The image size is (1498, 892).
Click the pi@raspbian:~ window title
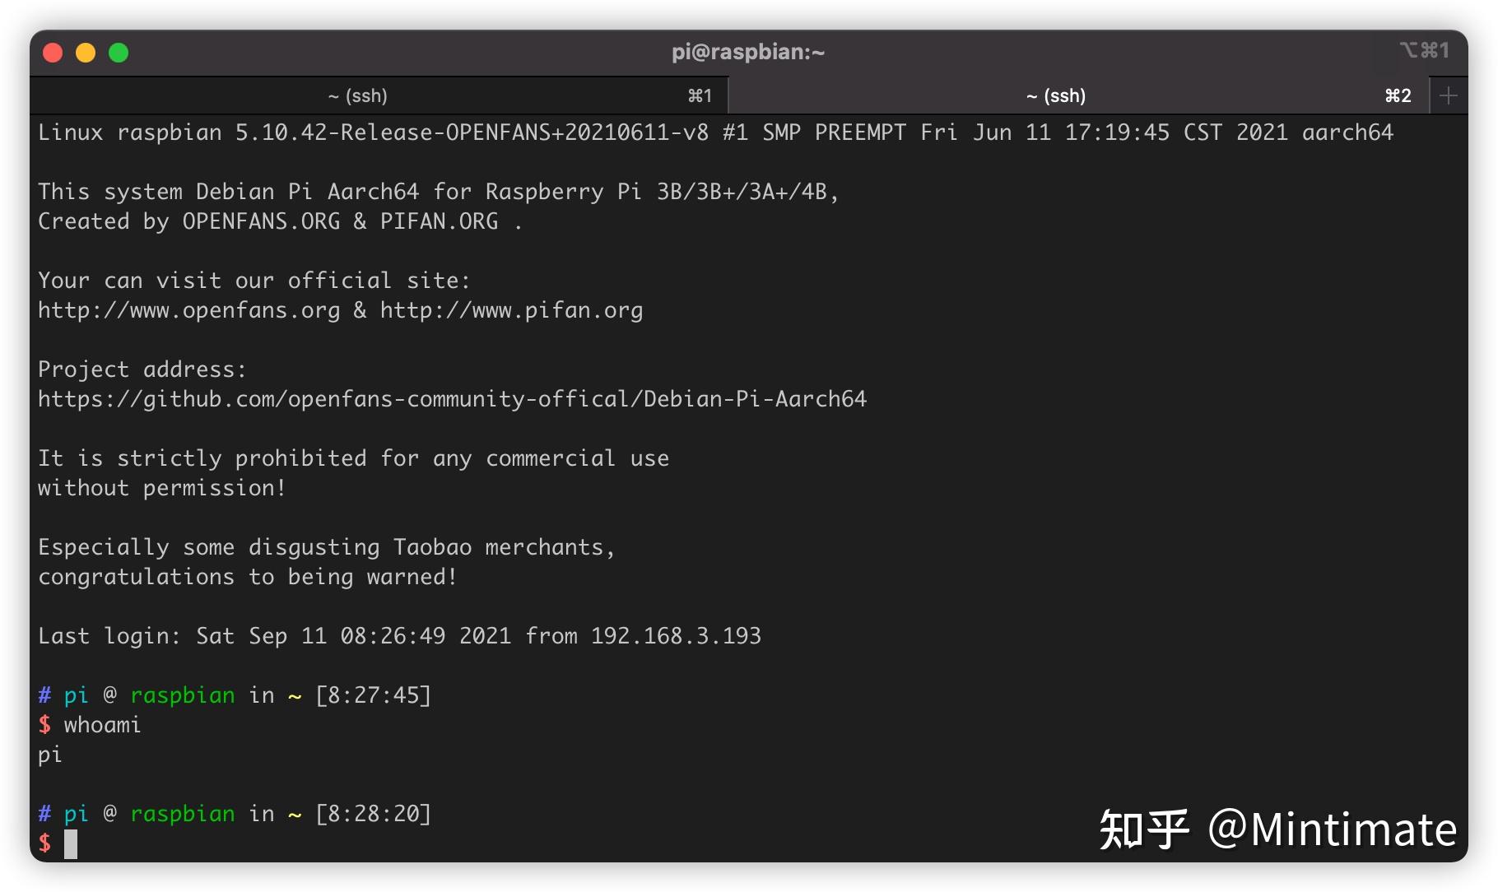click(747, 52)
